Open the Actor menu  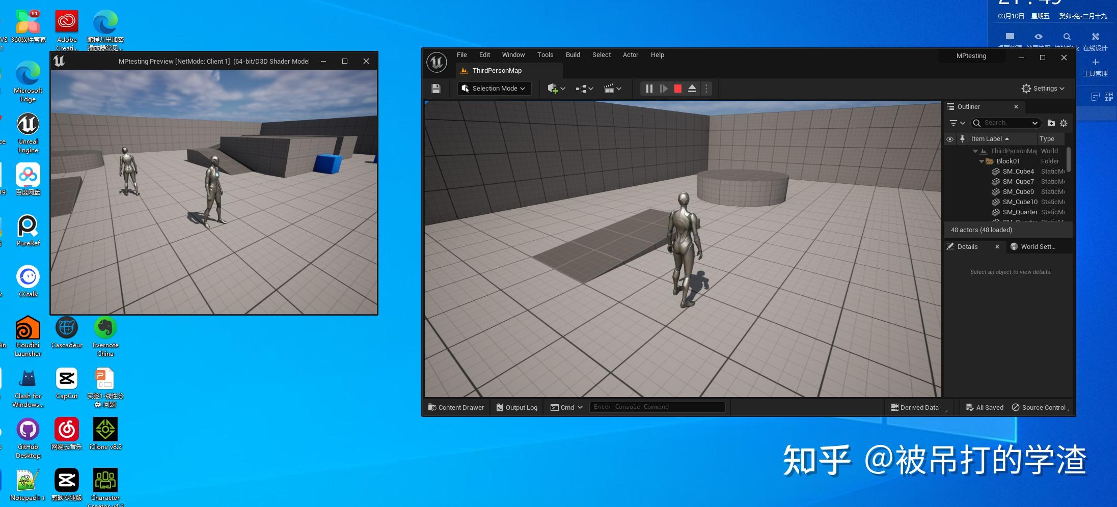[631, 55]
